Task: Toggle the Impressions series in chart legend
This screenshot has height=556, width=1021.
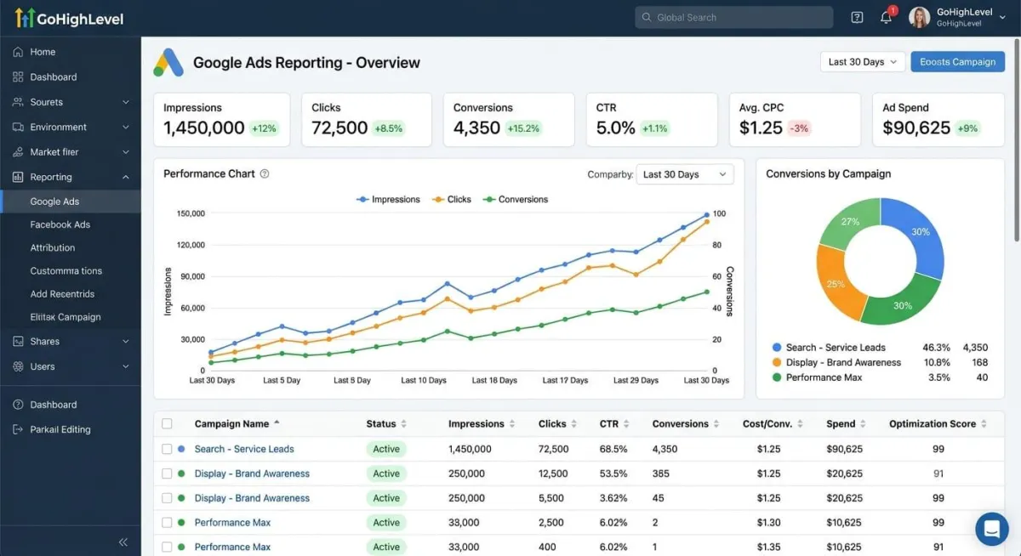Action: tap(388, 199)
